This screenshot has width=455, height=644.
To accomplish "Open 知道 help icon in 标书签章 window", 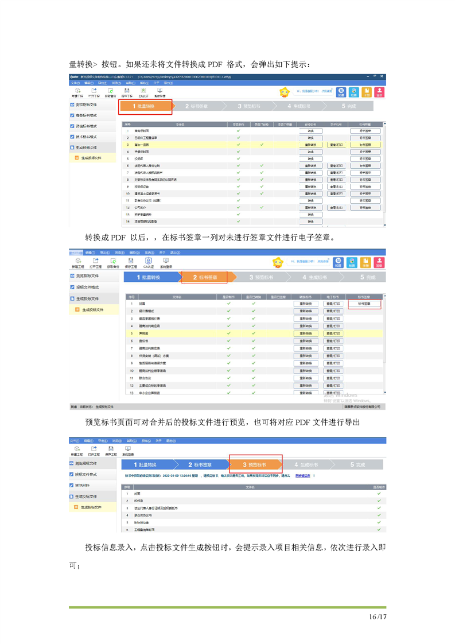I will 338,261.
